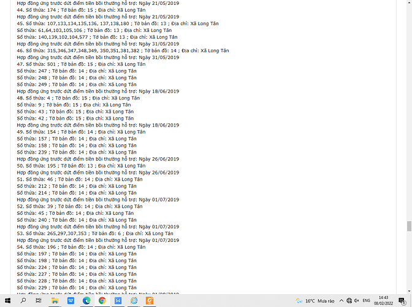Viewport: 412px width, 307px height.
Task: Click line '54. Số thửa: 196'
Action: (x=81, y=247)
